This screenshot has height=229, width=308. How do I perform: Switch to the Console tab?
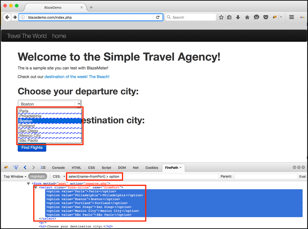pyautogui.click(x=58, y=168)
